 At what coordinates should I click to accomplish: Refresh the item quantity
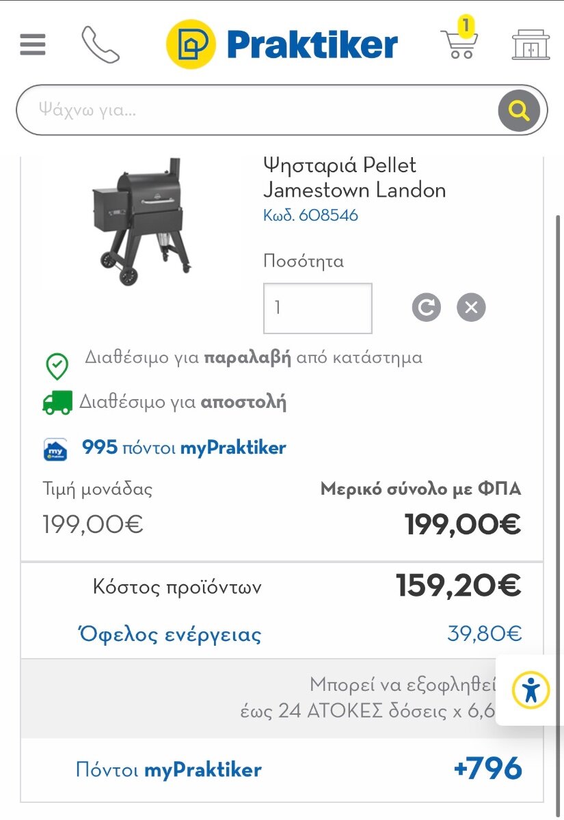(x=427, y=307)
